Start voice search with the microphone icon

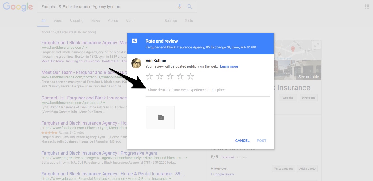pyautogui.click(x=180, y=7)
